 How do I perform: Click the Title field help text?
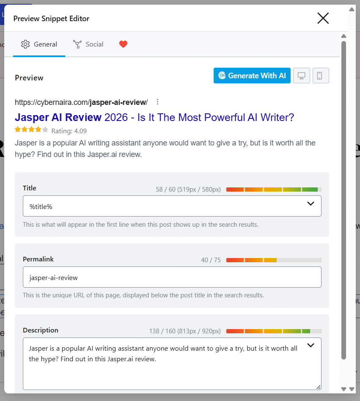tap(140, 225)
